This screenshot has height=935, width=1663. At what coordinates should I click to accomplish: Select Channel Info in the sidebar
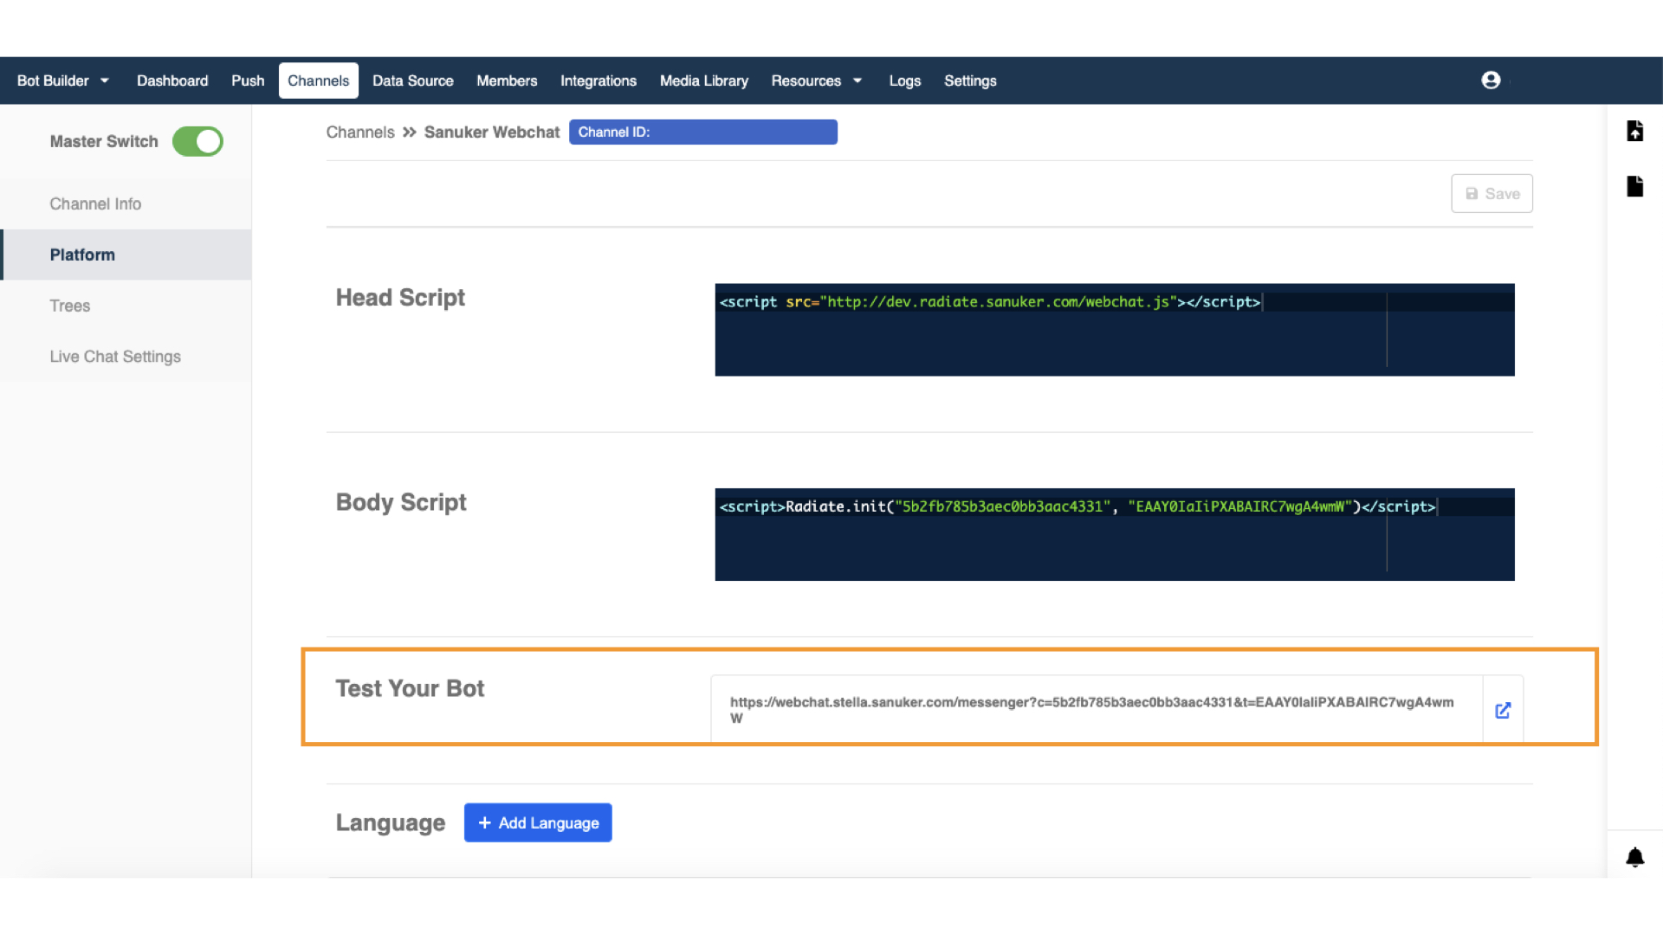(x=95, y=203)
